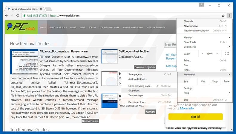Click the Browser Hijacker tag

[145, 67]
